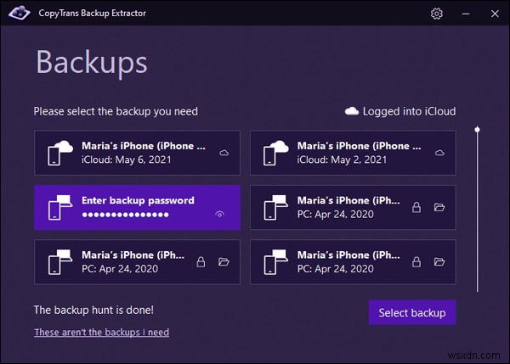Open 'These aren't the backups I need' link
Screen dimensions: 510x364
click(101, 332)
